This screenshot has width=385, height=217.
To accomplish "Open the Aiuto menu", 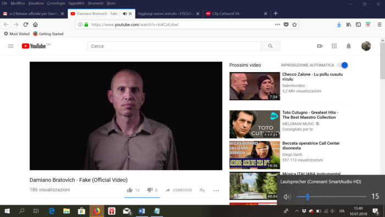I will 111,3.
